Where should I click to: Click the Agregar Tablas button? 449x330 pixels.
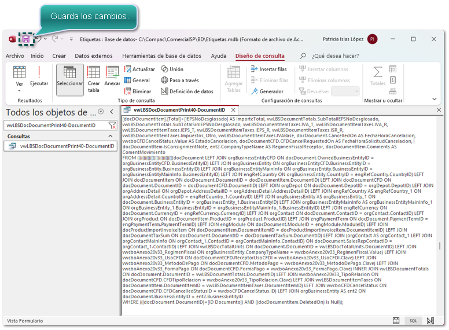234,79
